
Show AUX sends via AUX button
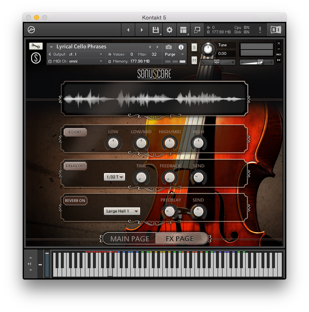[279, 54]
